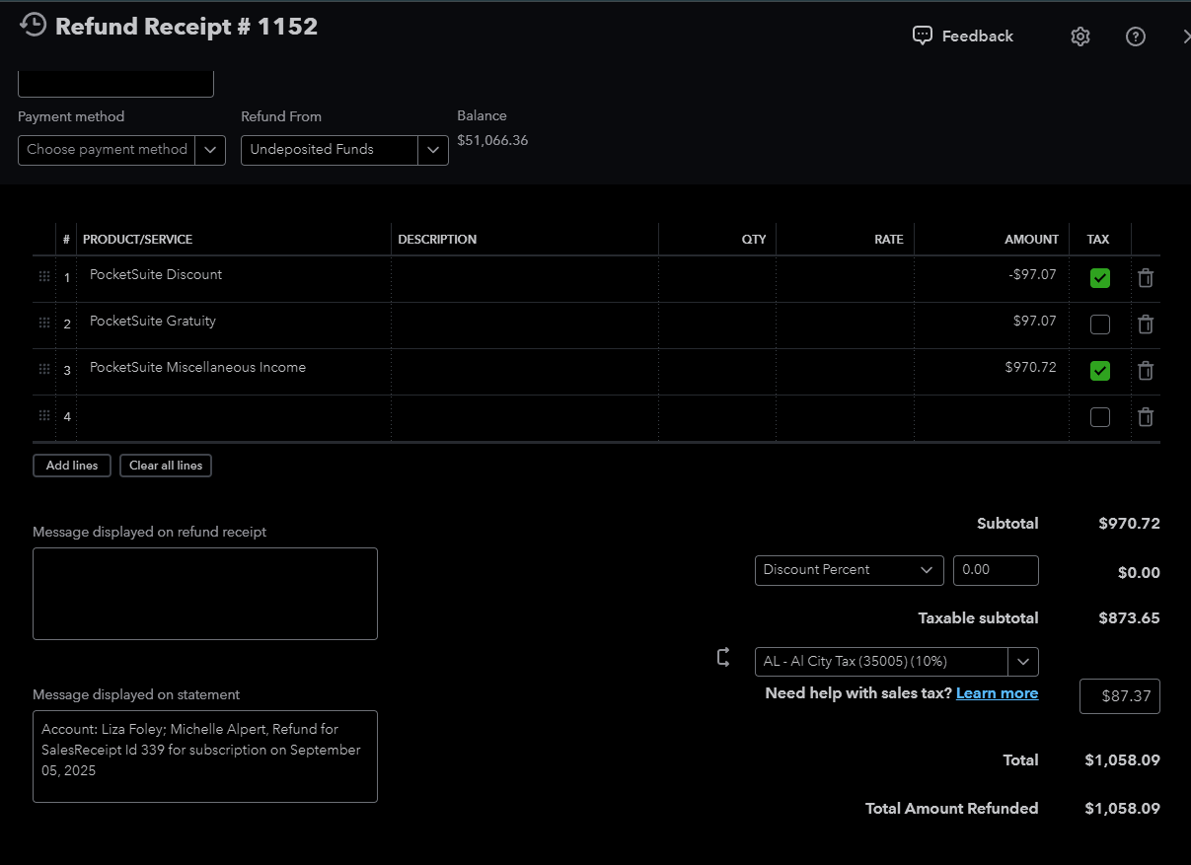Delete PocketSuite Discount line
The width and height of the screenshot is (1191, 865).
coord(1146,278)
